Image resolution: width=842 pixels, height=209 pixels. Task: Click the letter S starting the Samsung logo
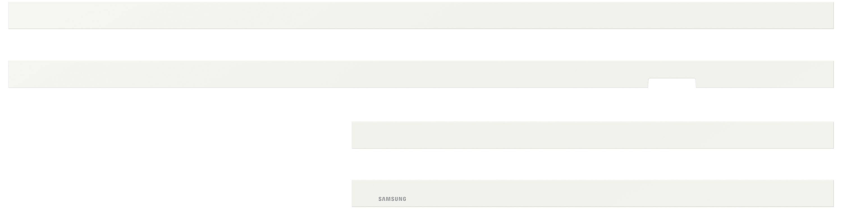click(380, 199)
